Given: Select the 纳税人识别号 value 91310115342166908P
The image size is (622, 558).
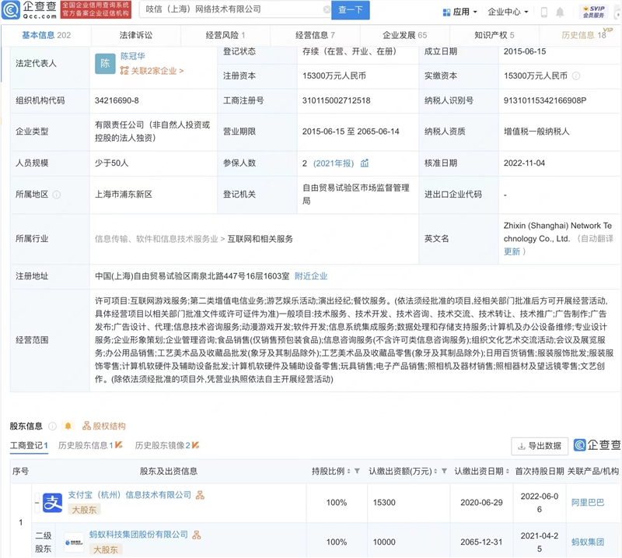Looking at the screenshot, I should [x=545, y=100].
